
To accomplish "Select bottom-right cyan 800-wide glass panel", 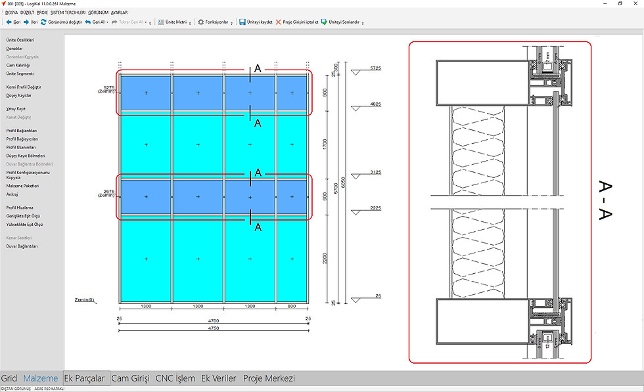I will tap(292, 259).
